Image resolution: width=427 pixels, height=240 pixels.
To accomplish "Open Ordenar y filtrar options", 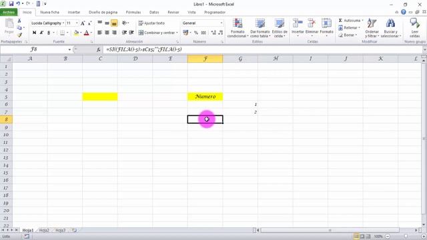I will click(372, 28).
